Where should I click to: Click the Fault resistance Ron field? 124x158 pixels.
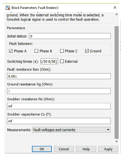(x=59, y=76)
